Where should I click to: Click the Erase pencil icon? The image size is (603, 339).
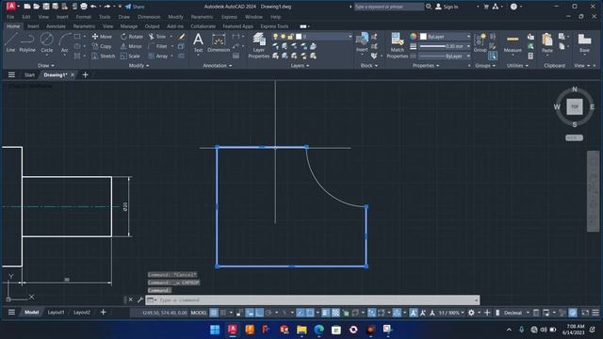pos(182,37)
